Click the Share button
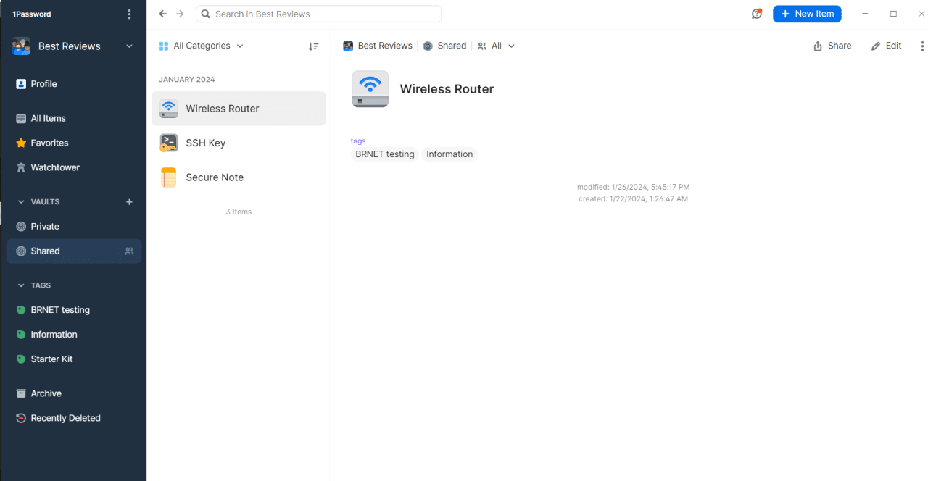Viewport: 928px width, 481px height. (832, 46)
